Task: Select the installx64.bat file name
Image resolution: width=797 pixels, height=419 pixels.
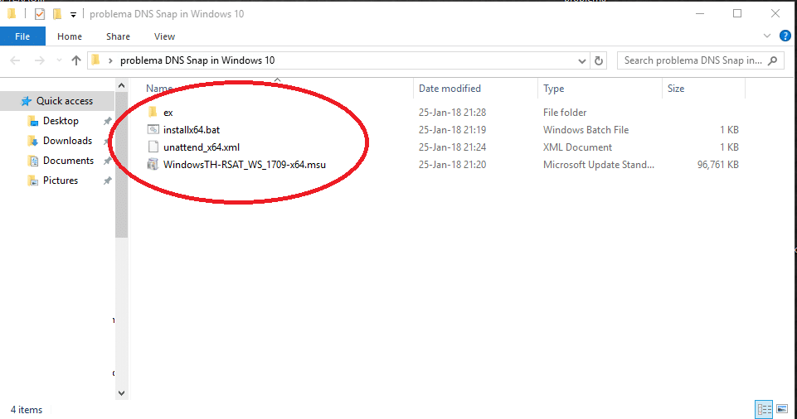Action: point(192,130)
